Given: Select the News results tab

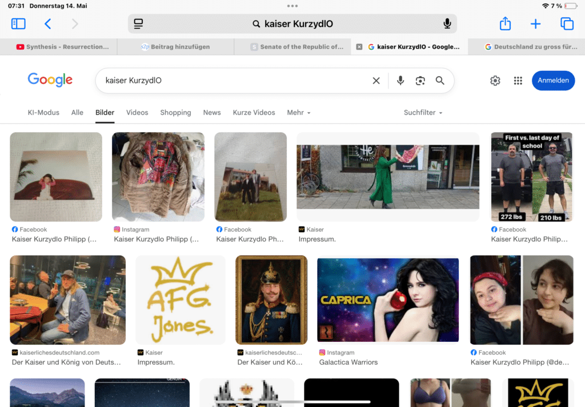Looking at the screenshot, I should pos(212,113).
